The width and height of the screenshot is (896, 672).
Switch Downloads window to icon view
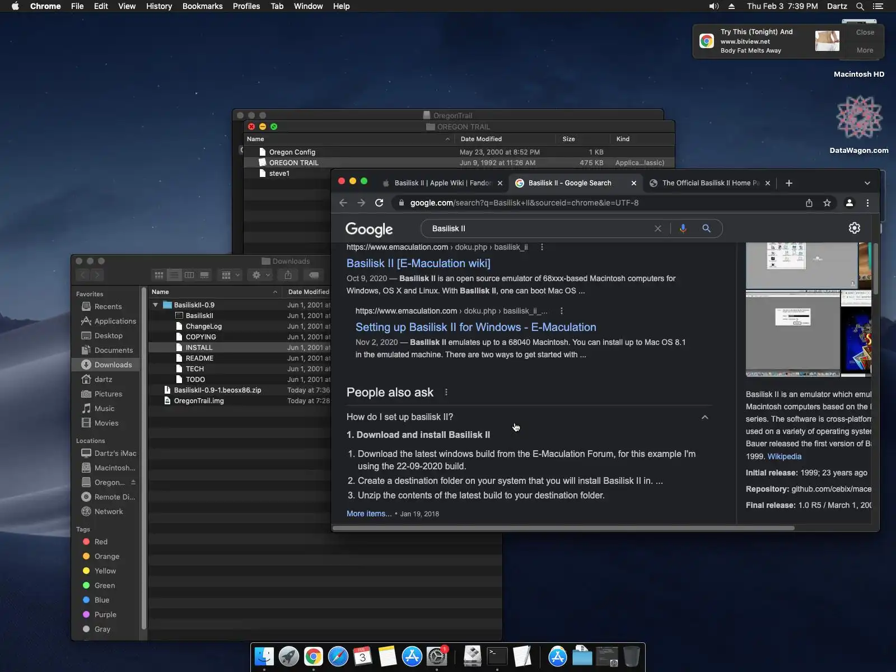click(x=159, y=275)
